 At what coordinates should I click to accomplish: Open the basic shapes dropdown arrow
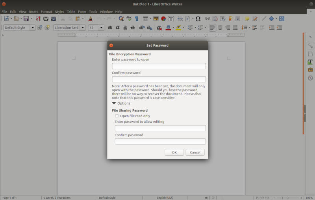pyautogui.click(x=276, y=19)
